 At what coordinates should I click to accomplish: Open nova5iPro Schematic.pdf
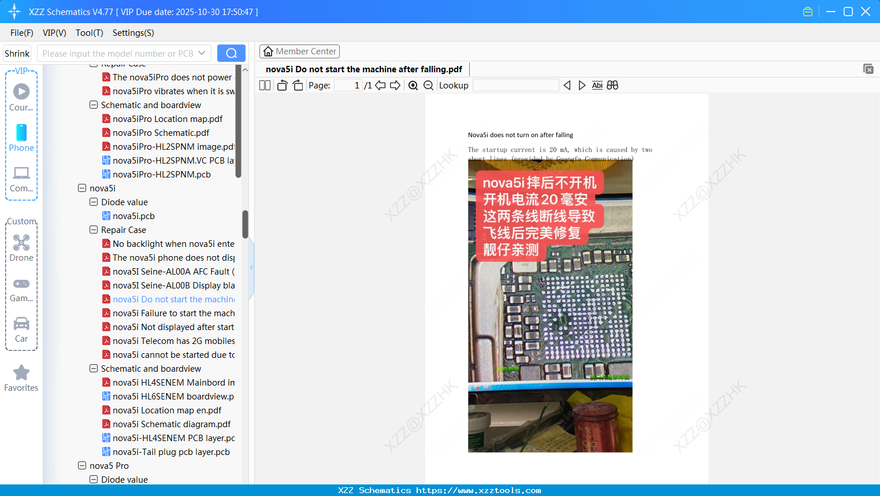coord(161,132)
